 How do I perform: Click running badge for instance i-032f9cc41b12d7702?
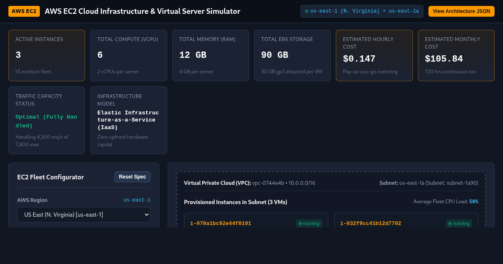pos(459,223)
